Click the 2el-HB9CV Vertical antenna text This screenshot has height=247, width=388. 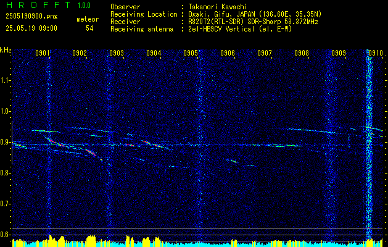point(241,29)
